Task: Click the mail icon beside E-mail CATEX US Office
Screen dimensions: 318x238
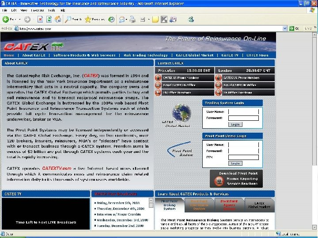Action: coord(158,85)
